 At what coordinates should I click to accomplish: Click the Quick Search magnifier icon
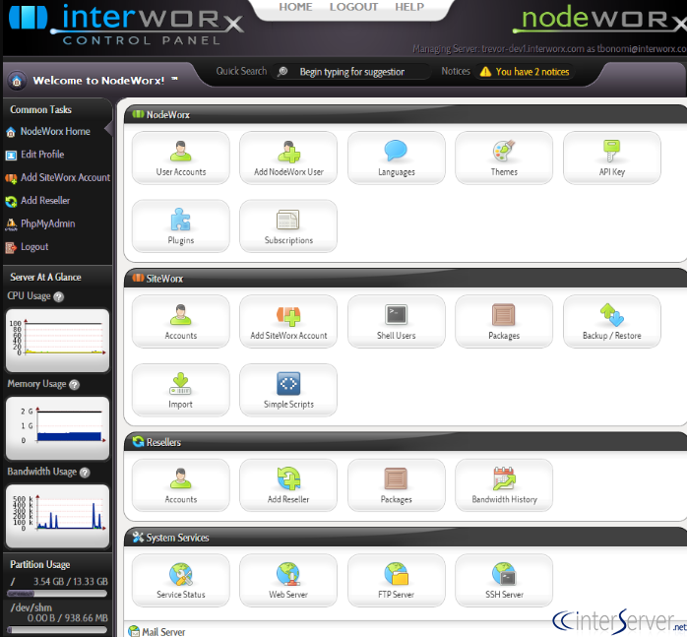282,71
